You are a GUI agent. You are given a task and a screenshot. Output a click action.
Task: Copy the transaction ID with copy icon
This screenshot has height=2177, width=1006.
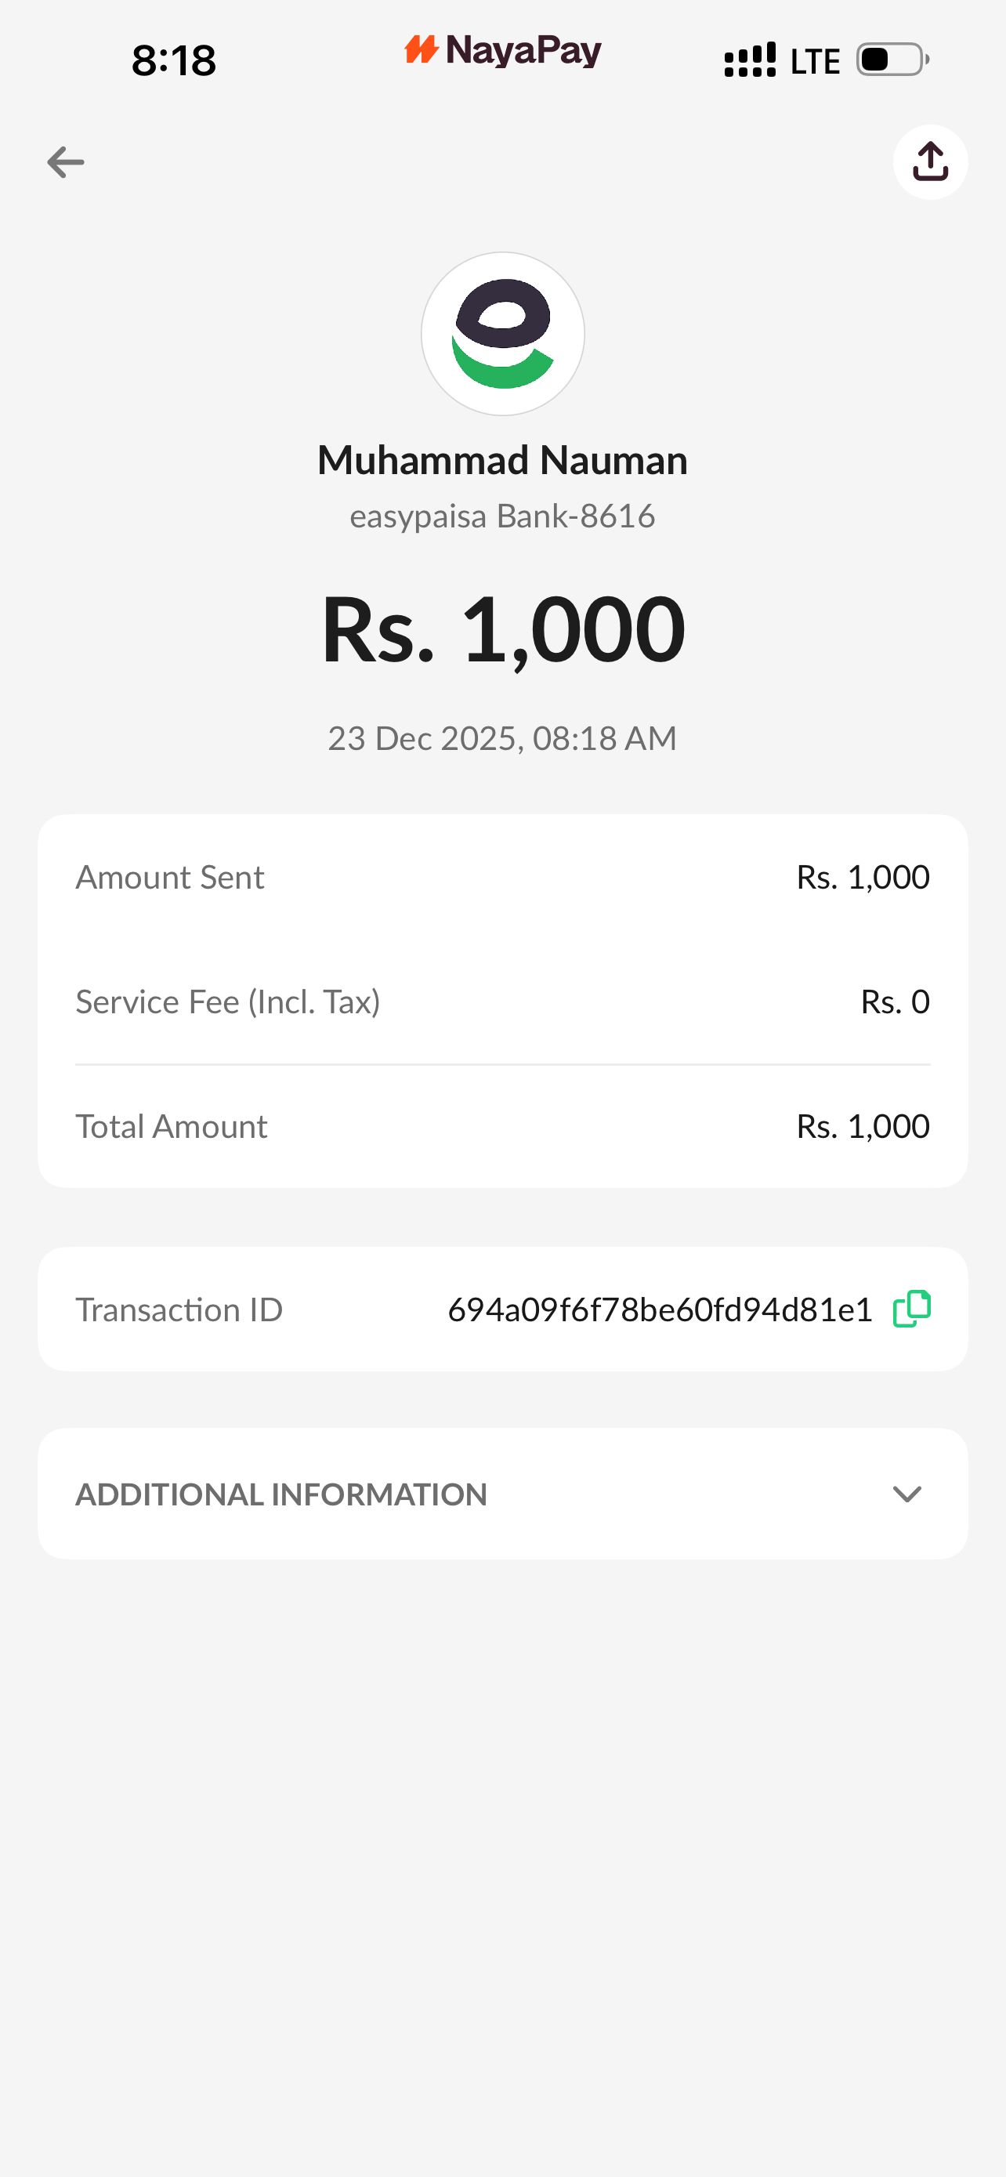[x=911, y=1309]
